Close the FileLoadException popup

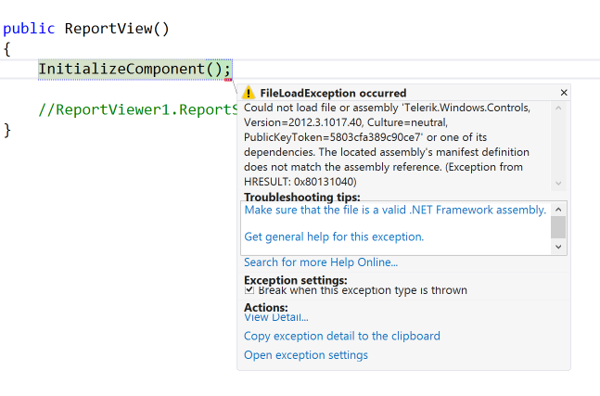pyautogui.click(x=564, y=93)
